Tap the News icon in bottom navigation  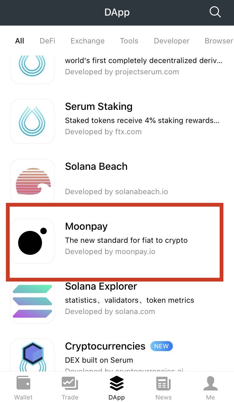tap(163, 387)
